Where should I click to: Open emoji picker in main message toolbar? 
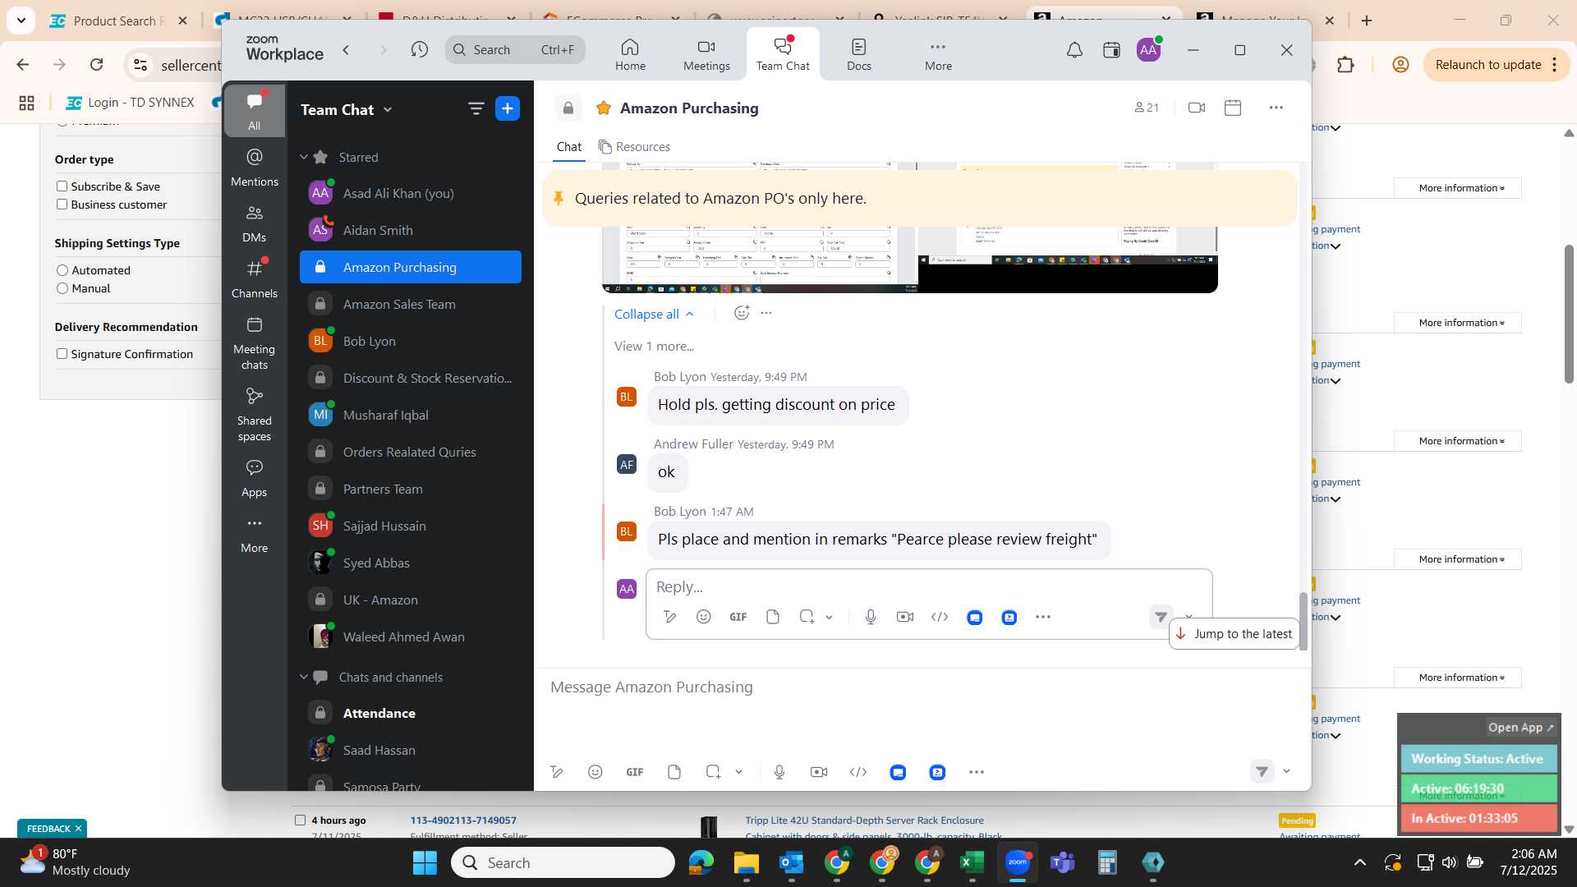(595, 772)
